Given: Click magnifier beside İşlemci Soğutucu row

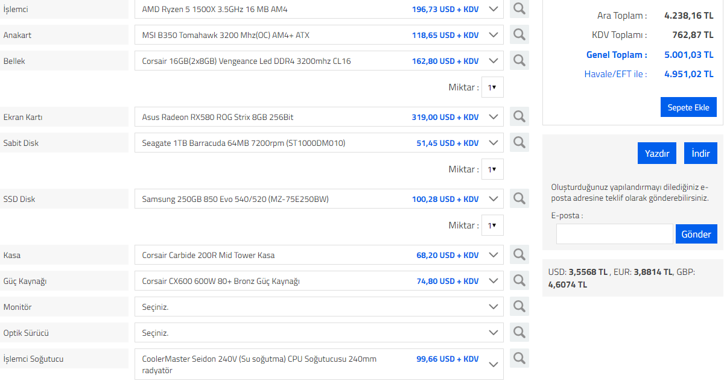Looking at the screenshot, I should coord(519,359).
